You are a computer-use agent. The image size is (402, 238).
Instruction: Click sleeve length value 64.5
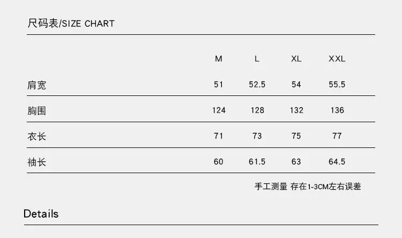pos(337,161)
